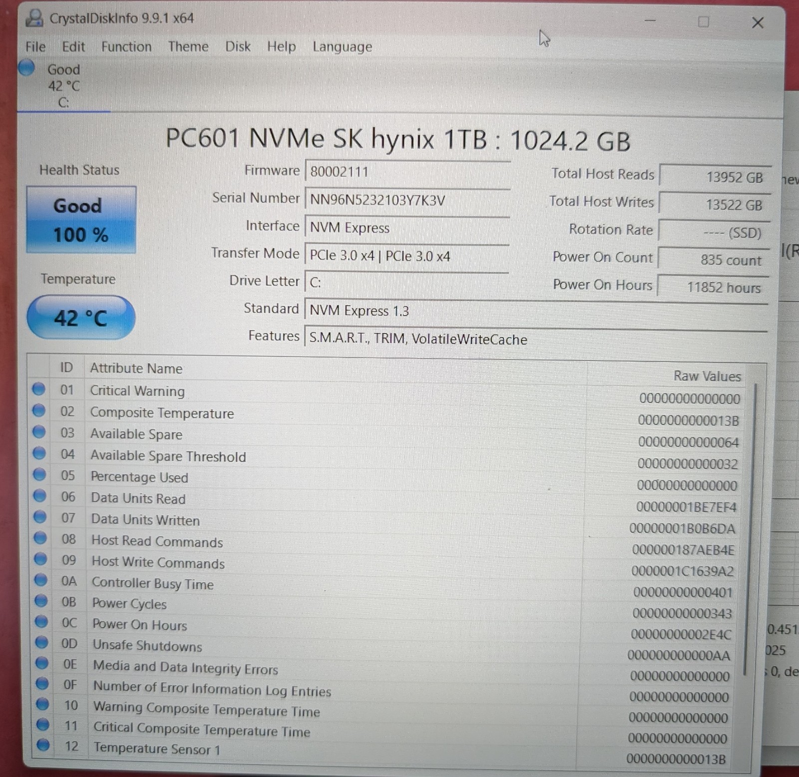Click the 42 °C temperature button
This screenshot has width=799, height=777.
[81, 318]
